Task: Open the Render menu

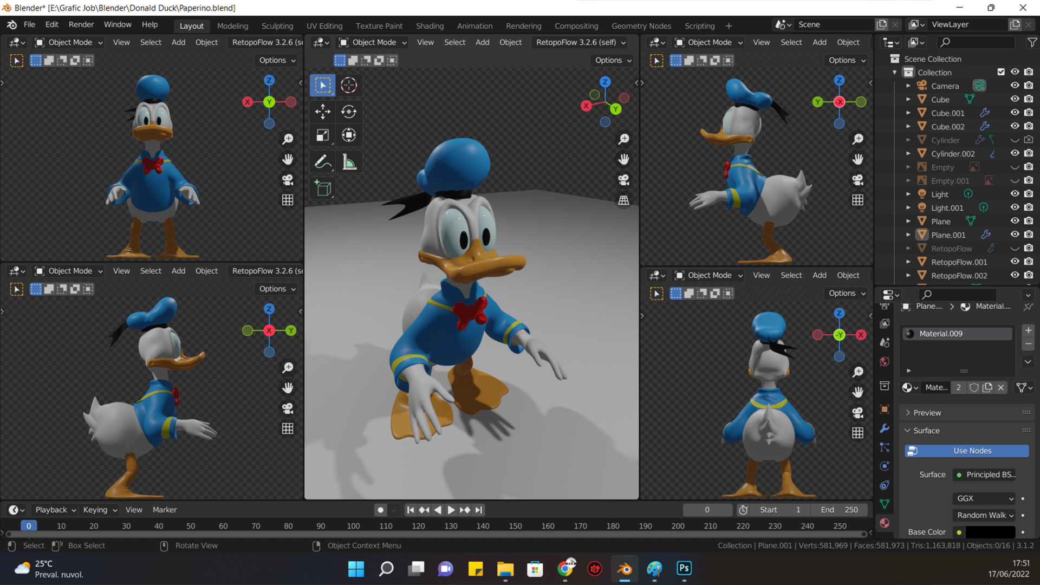Action: tap(81, 24)
